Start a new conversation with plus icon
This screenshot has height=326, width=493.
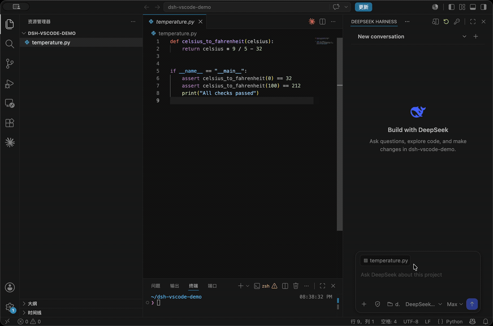click(476, 36)
